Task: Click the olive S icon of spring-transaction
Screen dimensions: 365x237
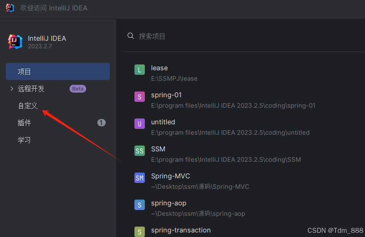Action: pos(140,232)
